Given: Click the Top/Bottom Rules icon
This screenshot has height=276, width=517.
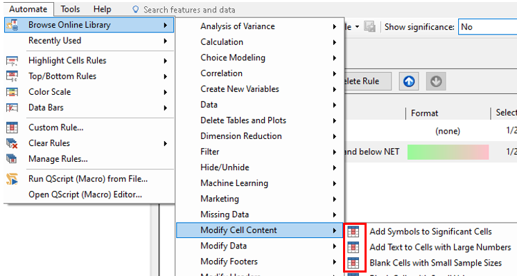Looking at the screenshot, I should 12,76.
